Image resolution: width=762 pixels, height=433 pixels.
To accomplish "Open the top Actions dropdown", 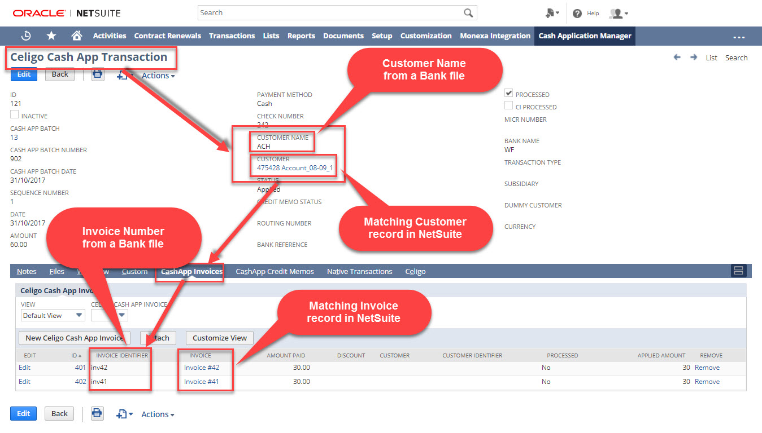I will pyautogui.click(x=158, y=76).
